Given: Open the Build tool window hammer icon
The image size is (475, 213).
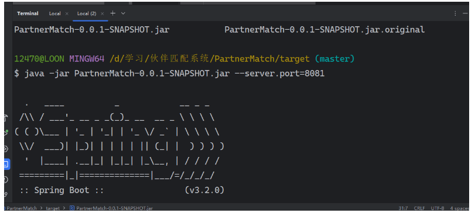Looking at the screenshot, I should pyautogui.click(x=5, y=118).
